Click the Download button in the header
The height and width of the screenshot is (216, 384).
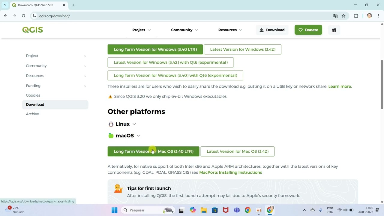tap(272, 30)
